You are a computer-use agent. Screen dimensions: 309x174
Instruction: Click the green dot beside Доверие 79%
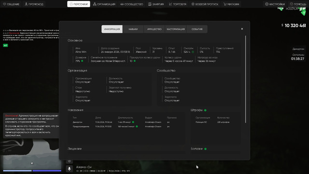point(82,61)
